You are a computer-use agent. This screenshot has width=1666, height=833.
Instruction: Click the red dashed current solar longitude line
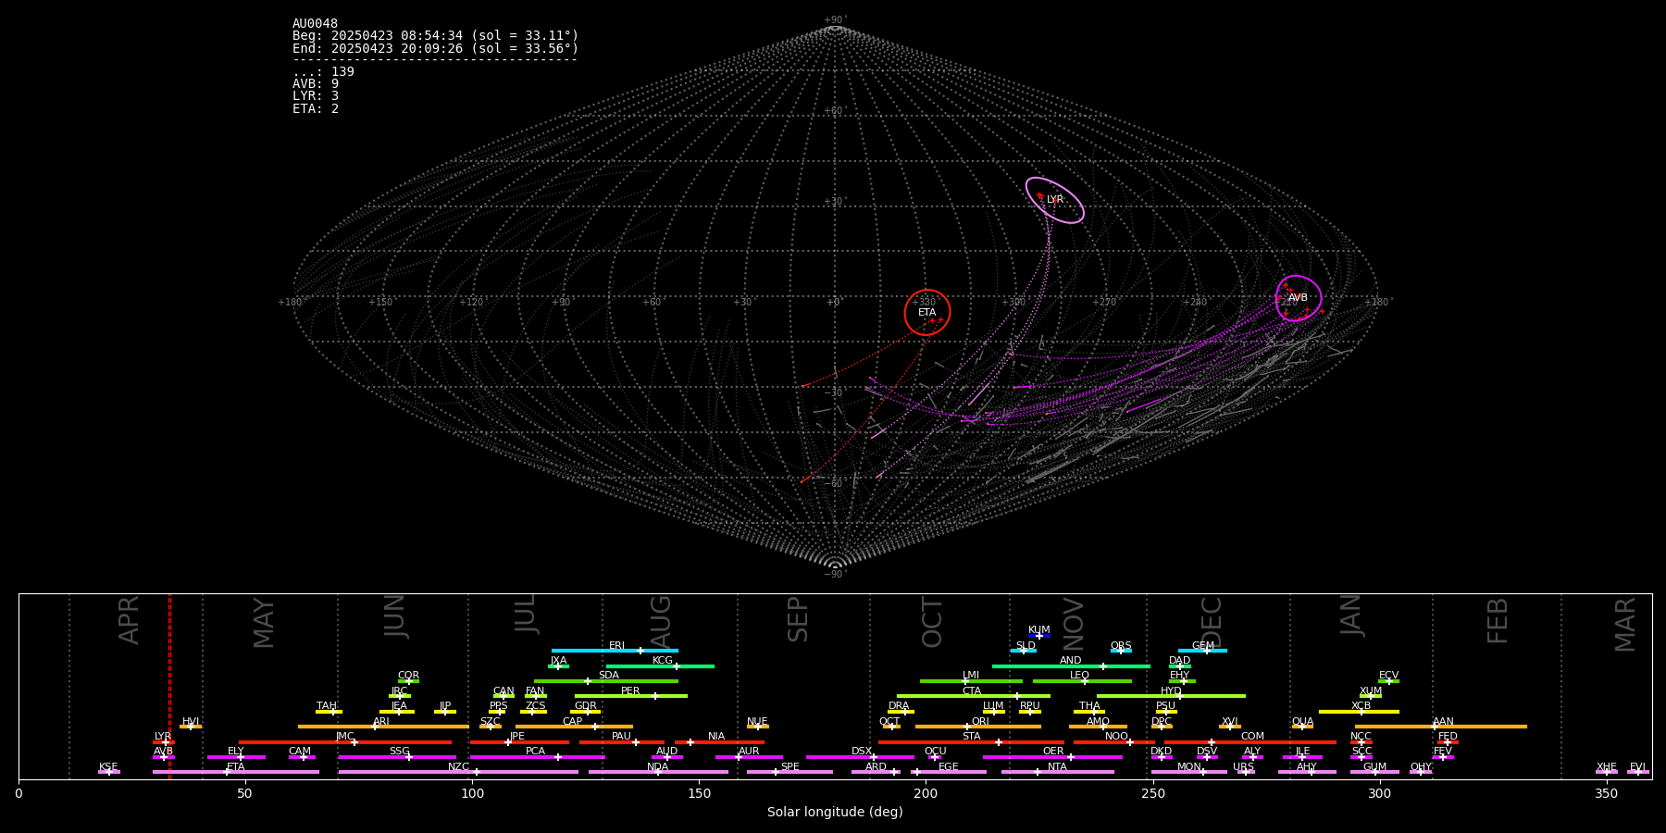pyautogui.click(x=169, y=686)
